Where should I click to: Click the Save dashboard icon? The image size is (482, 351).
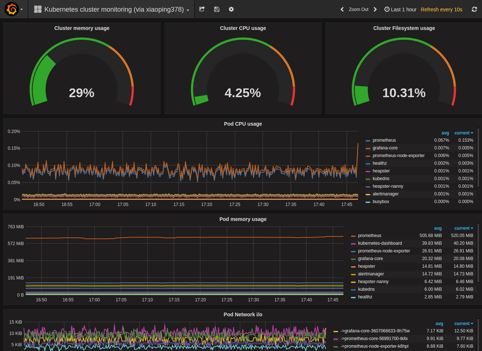tap(216, 9)
